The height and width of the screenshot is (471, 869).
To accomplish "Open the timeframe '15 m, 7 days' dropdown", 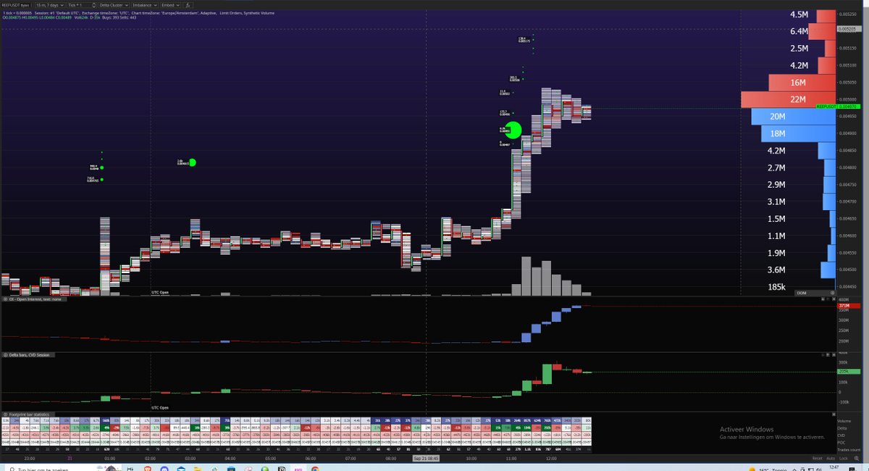I will [x=50, y=5].
